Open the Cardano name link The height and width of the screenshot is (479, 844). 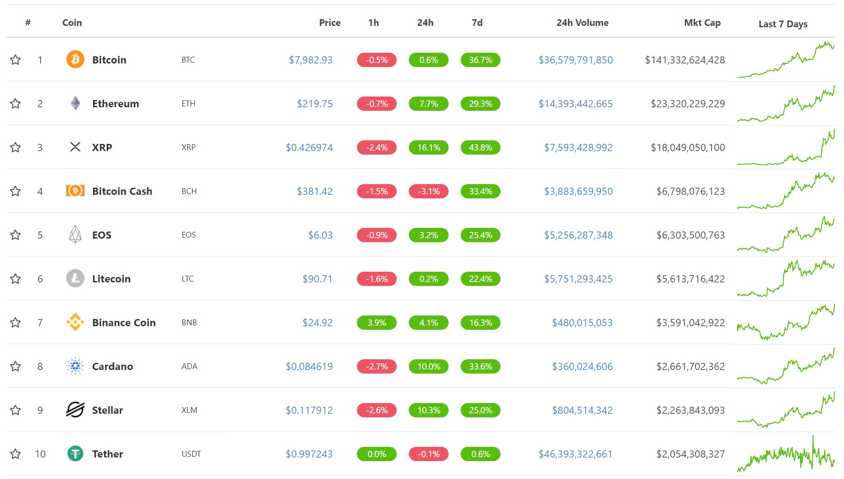click(x=112, y=366)
